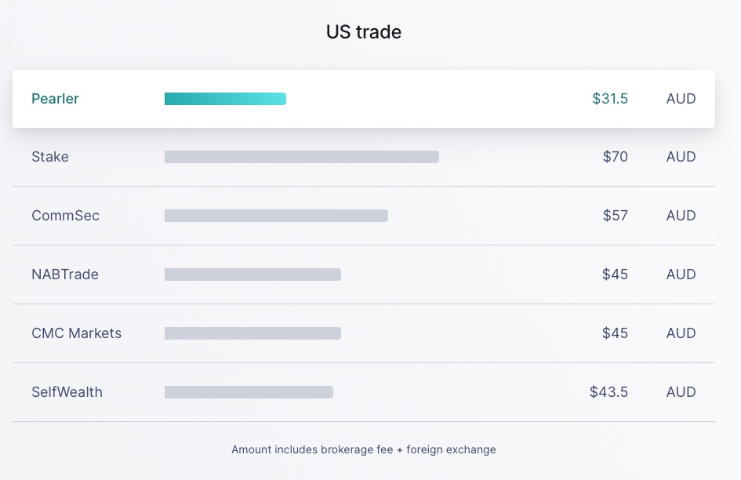Click the $57 CommSec price
741x480 pixels.
tap(615, 216)
